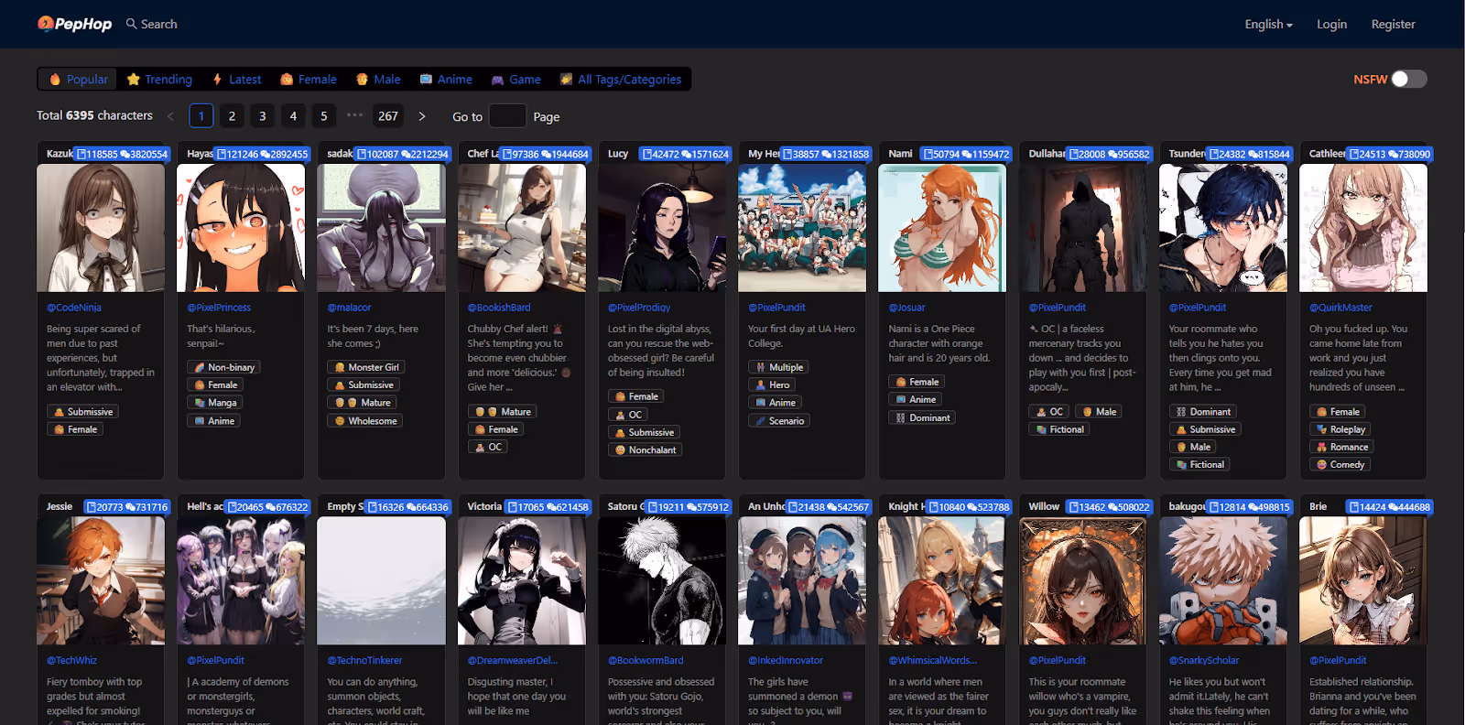Filter by the Female category tab
The width and height of the screenshot is (1465, 725).
point(309,80)
